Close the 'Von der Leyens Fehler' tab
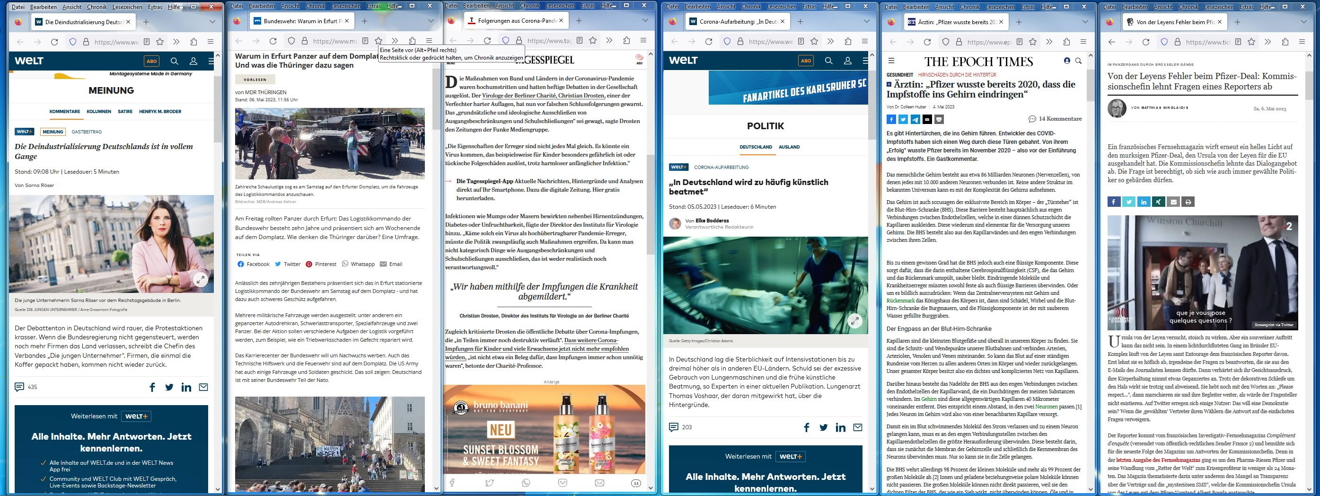 1220,22
